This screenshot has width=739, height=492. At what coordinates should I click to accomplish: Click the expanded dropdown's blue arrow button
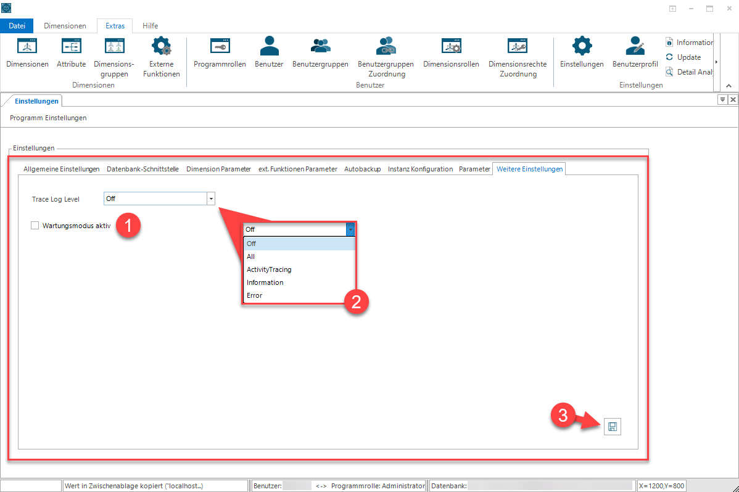point(350,229)
